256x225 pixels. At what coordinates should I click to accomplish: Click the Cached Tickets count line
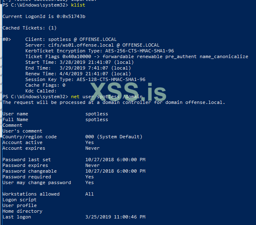pyautogui.click(x=29, y=27)
